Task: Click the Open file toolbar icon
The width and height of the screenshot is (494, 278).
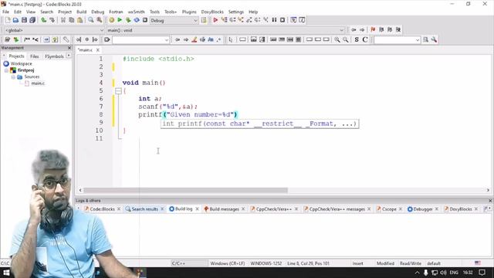Action: [x=15, y=20]
